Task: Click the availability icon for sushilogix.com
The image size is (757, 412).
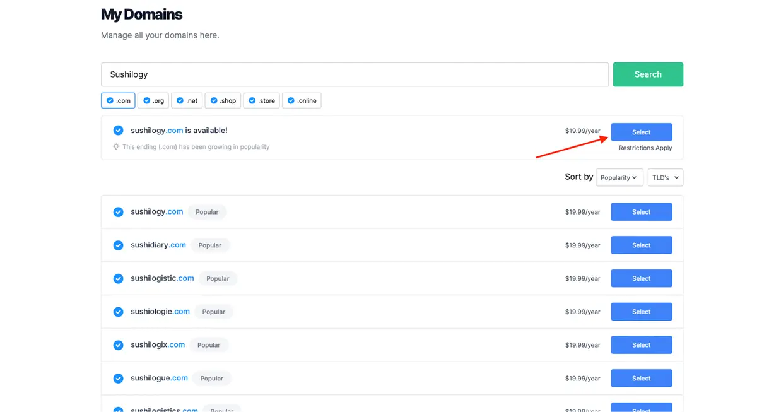Action: tap(118, 344)
